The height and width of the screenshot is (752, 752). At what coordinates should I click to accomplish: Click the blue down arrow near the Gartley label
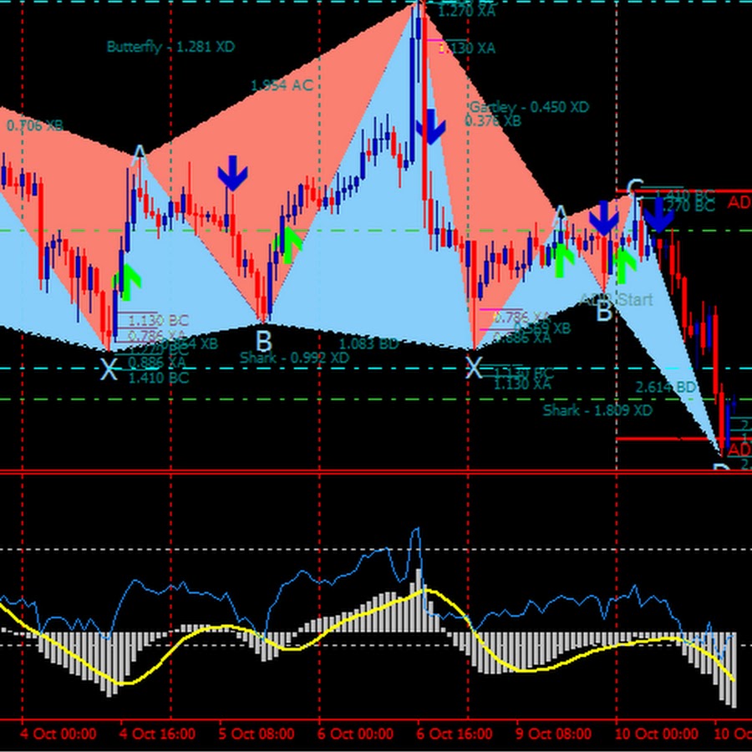click(431, 126)
